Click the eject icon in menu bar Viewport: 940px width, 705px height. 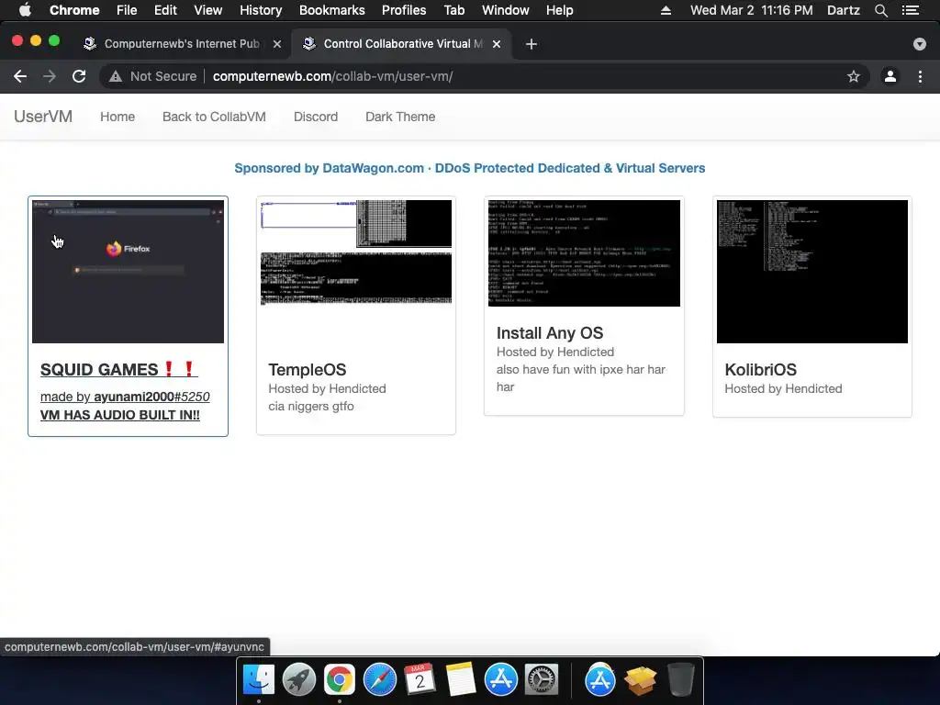666,10
